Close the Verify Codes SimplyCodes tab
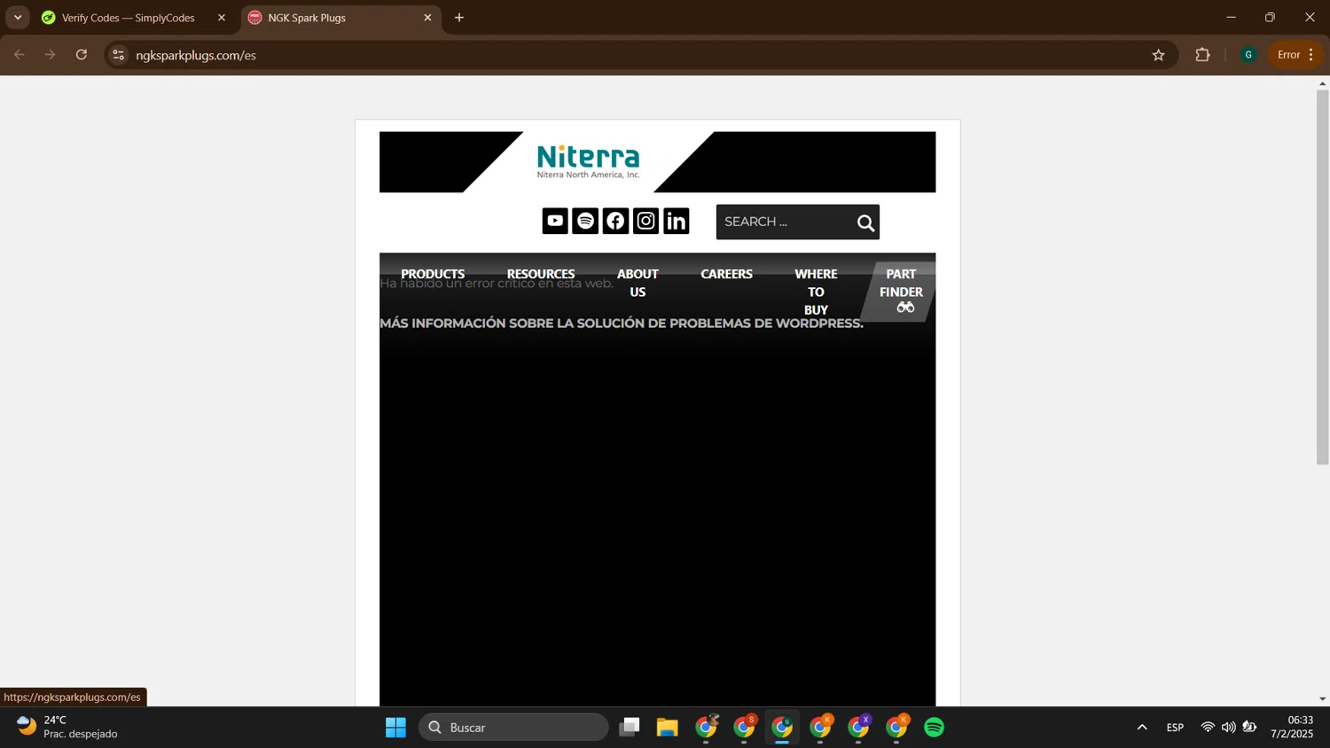Image resolution: width=1330 pixels, height=748 pixels. pyautogui.click(x=222, y=18)
